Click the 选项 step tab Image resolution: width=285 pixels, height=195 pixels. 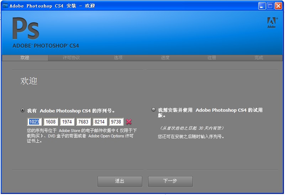pos(118,58)
